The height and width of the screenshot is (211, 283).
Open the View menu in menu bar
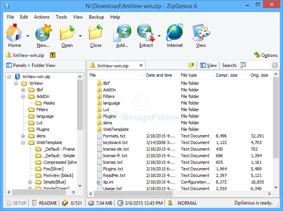78,17
